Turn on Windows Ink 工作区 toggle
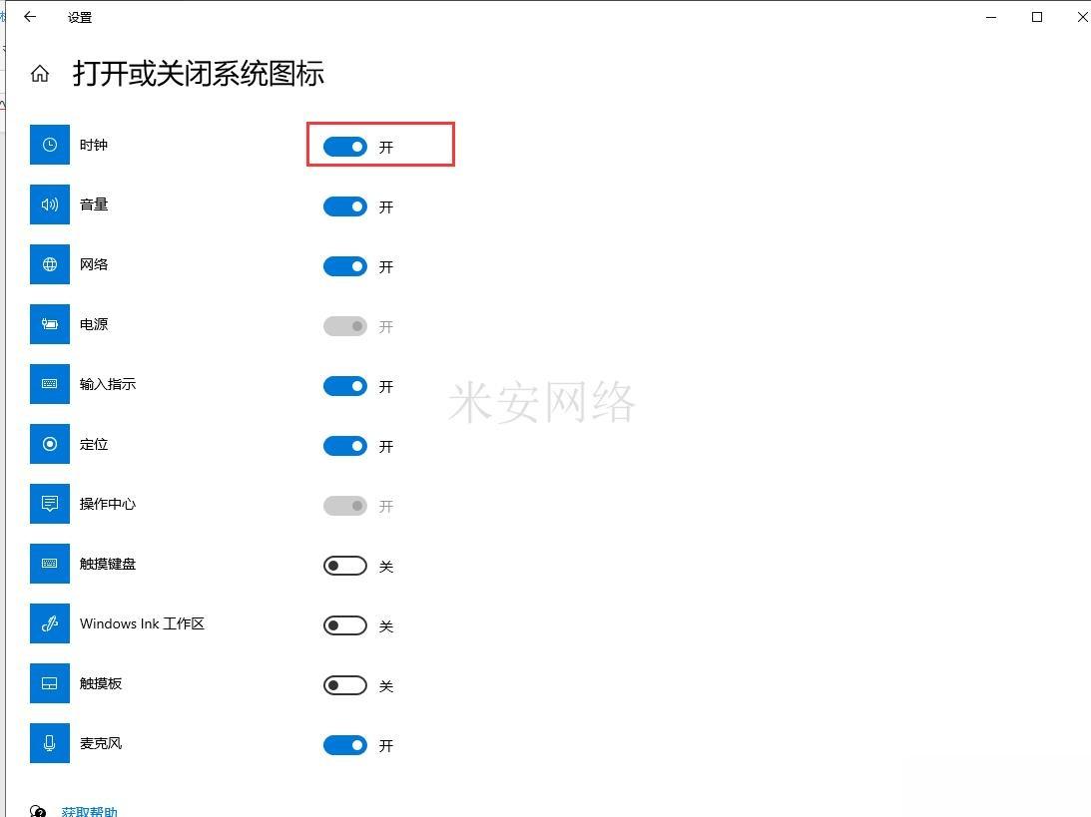The width and height of the screenshot is (1091, 817). pos(345,625)
